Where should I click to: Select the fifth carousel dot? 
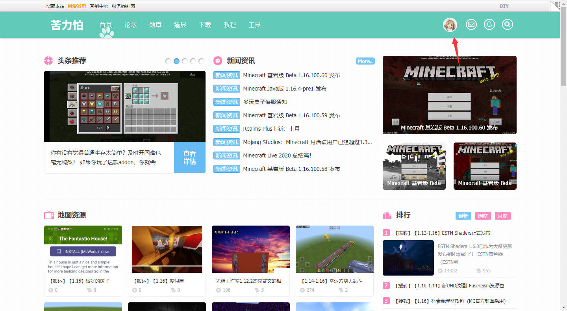point(202,61)
